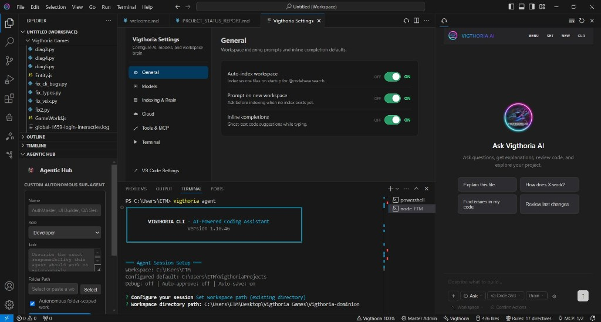
Task: Open the Terminal menu in menu bar
Action: click(x=126, y=7)
